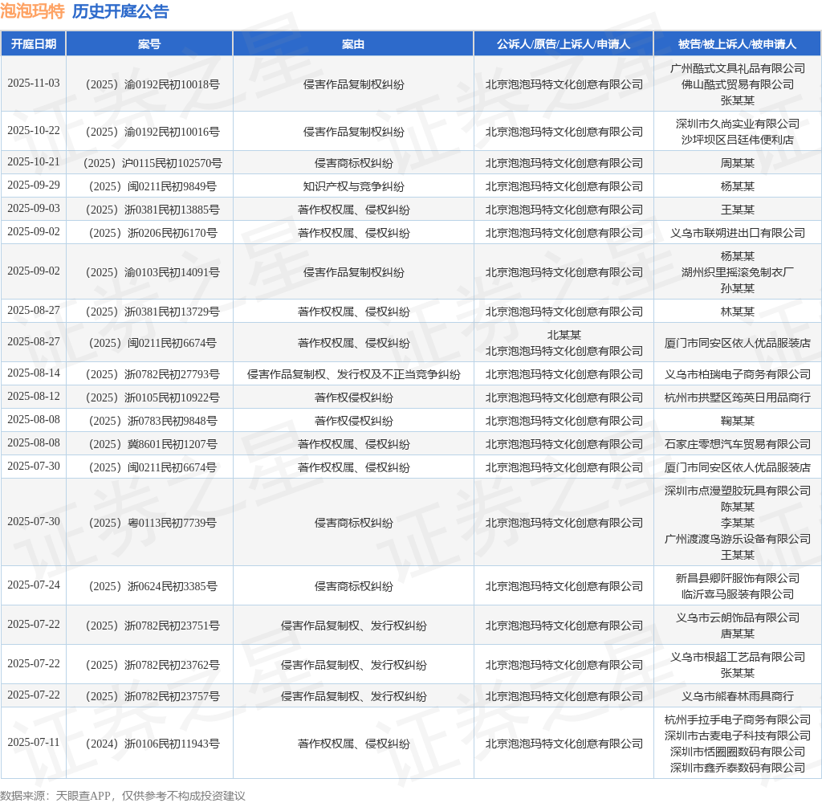
Task: Select defendant 林某某
Action: [737, 312]
